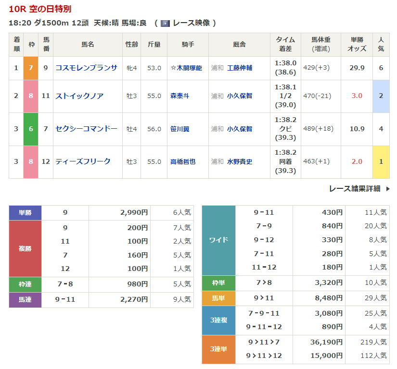Click the race video film icon
The image size is (397, 369).
click(x=165, y=23)
